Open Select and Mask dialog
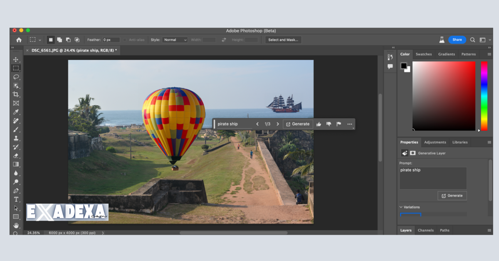This screenshot has height=261, width=499. click(283, 39)
